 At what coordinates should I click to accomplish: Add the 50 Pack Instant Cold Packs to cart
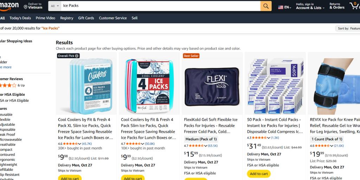259,174
